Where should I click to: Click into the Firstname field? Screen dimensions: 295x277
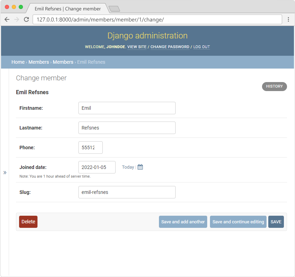click(x=127, y=108)
